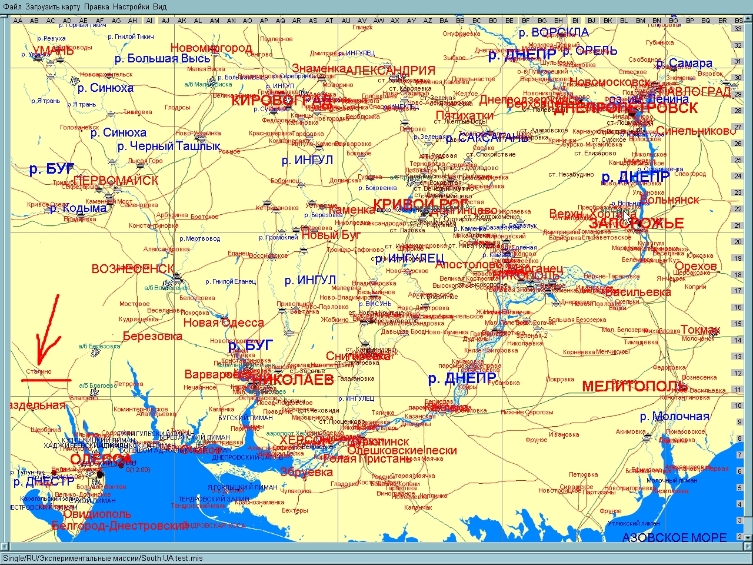Click column header AA on the ruler

18,21
